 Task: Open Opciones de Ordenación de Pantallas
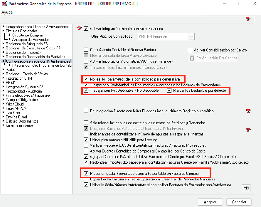coord(35,57)
